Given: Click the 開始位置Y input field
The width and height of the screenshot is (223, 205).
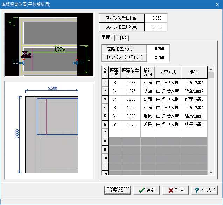Looking at the screenshot, I should 158,48.
